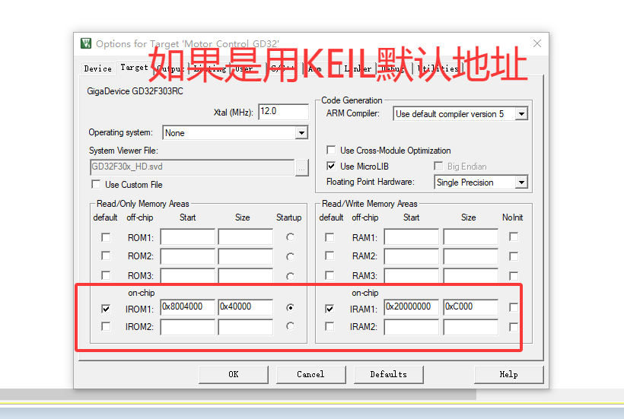The width and height of the screenshot is (624, 419).
Task: Click the IRAM2 Start address field
Action: coord(412,327)
